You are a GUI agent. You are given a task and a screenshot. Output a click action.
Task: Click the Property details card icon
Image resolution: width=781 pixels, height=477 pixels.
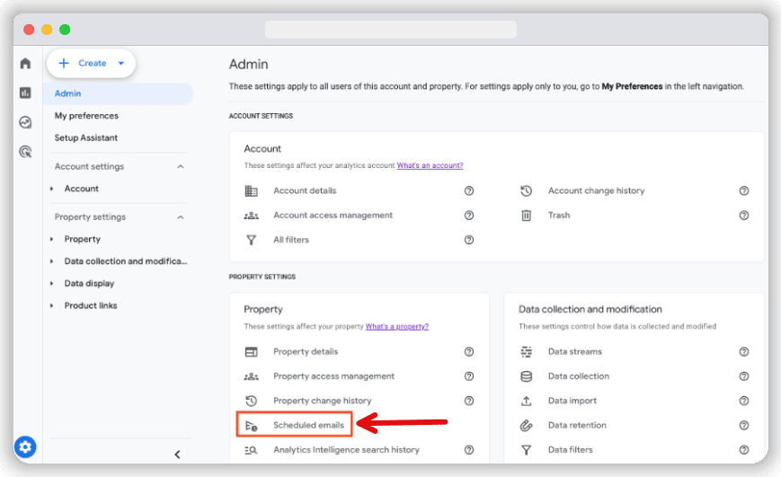(x=251, y=352)
